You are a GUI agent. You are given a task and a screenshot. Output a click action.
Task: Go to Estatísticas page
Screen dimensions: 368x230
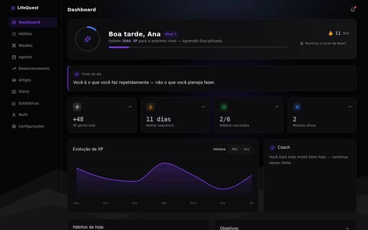point(33,103)
